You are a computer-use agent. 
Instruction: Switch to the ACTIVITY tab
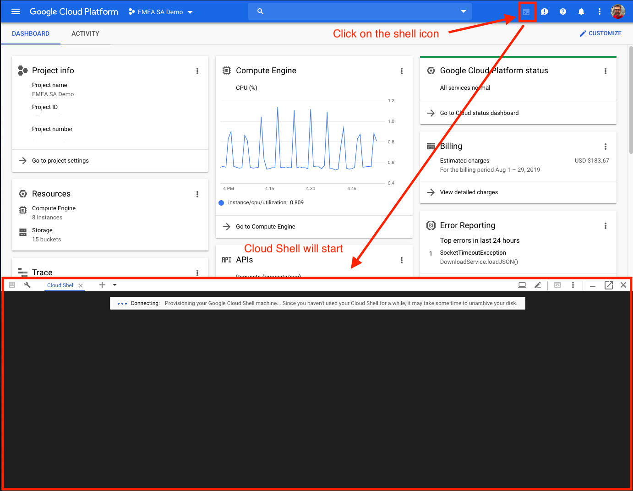85,33
